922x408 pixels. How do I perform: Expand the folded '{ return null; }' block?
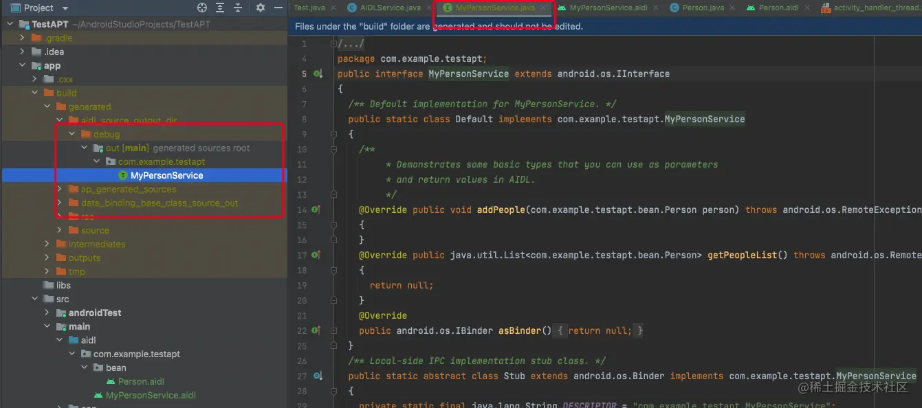pos(600,330)
